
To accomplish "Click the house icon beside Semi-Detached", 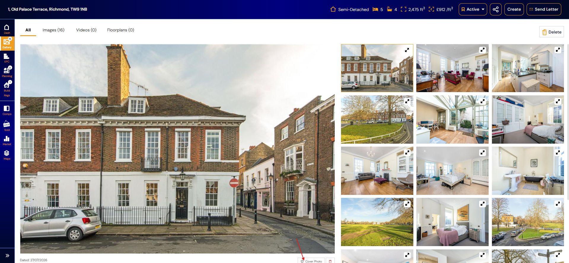I will click(333, 9).
